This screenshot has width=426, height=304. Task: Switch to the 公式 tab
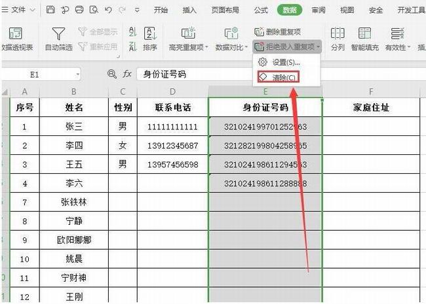coord(261,10)
